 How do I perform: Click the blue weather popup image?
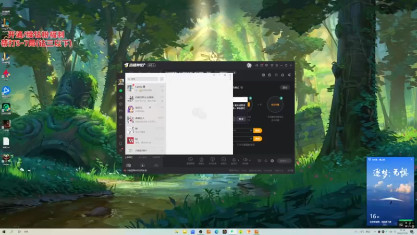point(390,191)
